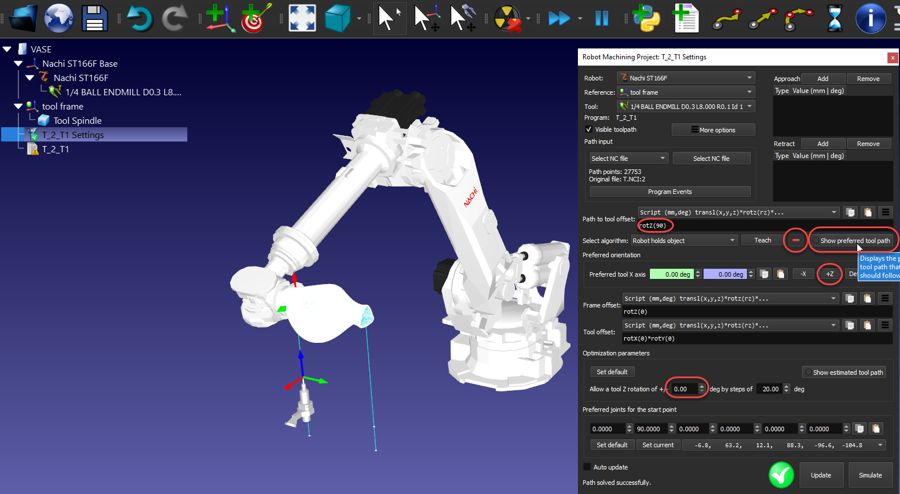Click the Fit all view icon
Image resolution: width=900 pixels, height=494 pixels.
pos(302,18)
